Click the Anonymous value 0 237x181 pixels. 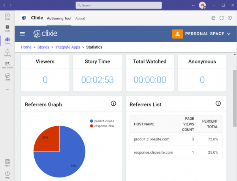click(202, 80)
